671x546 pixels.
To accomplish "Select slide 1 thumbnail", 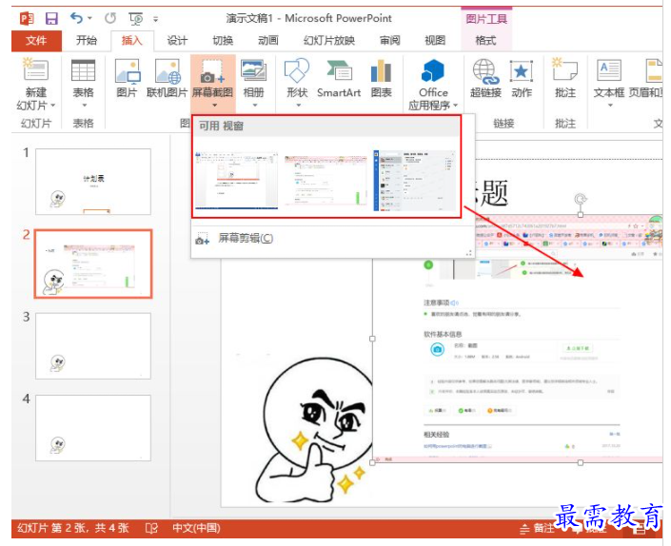I will pyautogui.click(x=93, y=182).
